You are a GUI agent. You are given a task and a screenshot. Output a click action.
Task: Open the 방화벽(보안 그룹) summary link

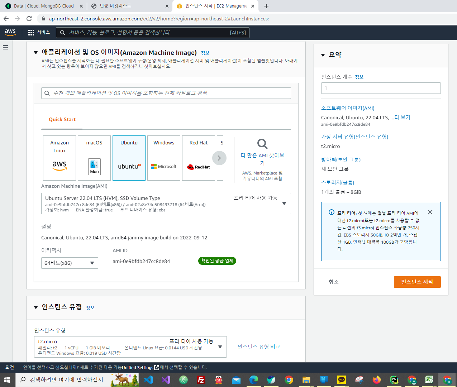[x=341, y=160]
